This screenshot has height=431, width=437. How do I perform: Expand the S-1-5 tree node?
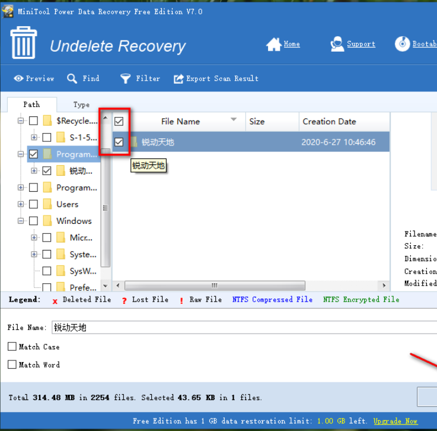(x=34, y=137)
